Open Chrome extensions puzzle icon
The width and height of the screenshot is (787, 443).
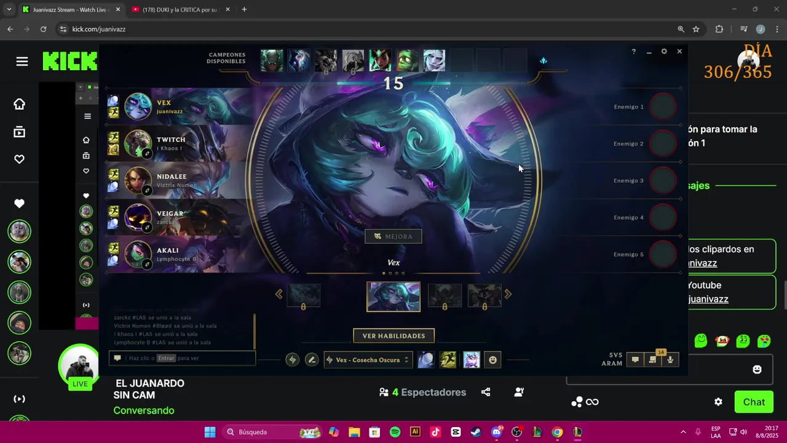pos(719,29)
